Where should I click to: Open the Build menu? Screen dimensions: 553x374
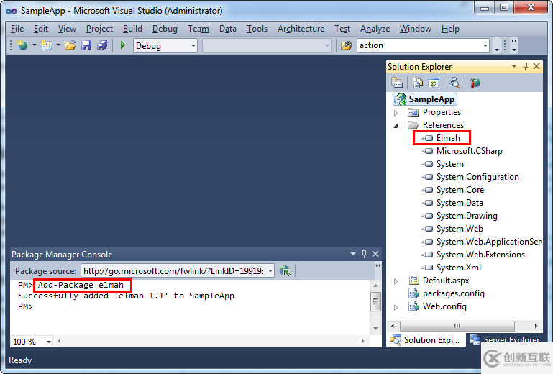pos(132,29)
